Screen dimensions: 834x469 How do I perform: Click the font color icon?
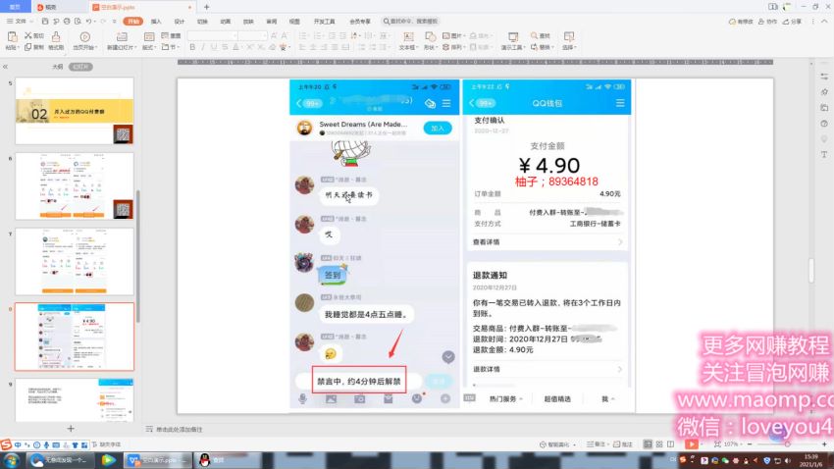(x=236, y=47)
